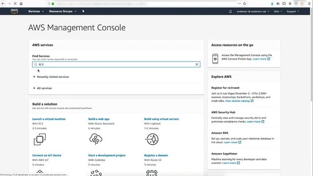Click the EC2 virtual machine chip icon
313x176 pixels.
40,139
